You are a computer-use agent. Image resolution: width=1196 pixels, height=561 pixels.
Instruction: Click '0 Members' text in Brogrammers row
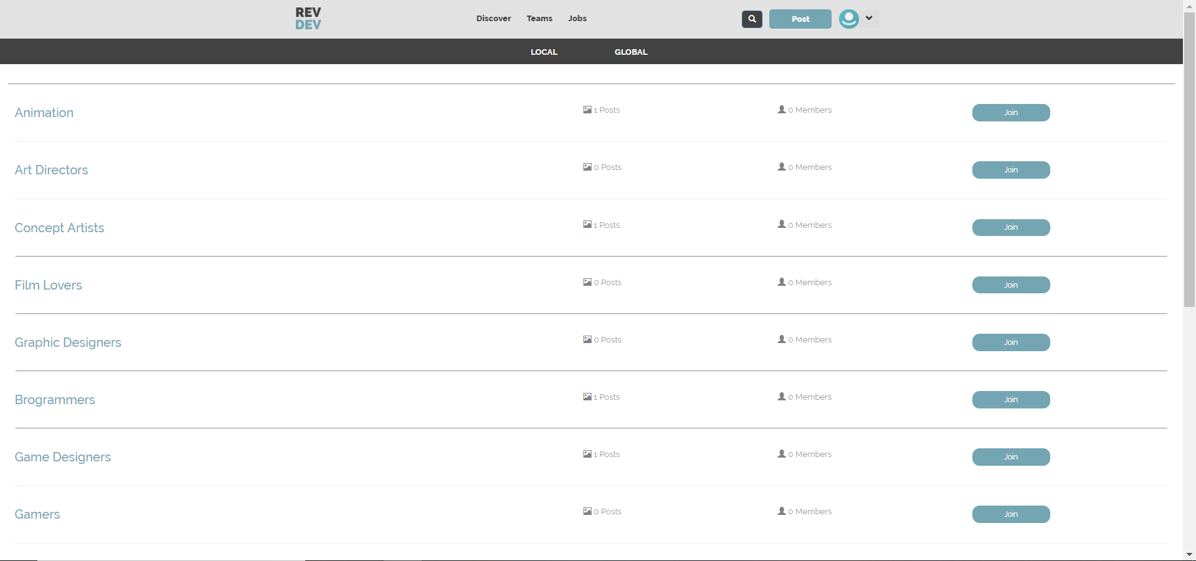810,397
